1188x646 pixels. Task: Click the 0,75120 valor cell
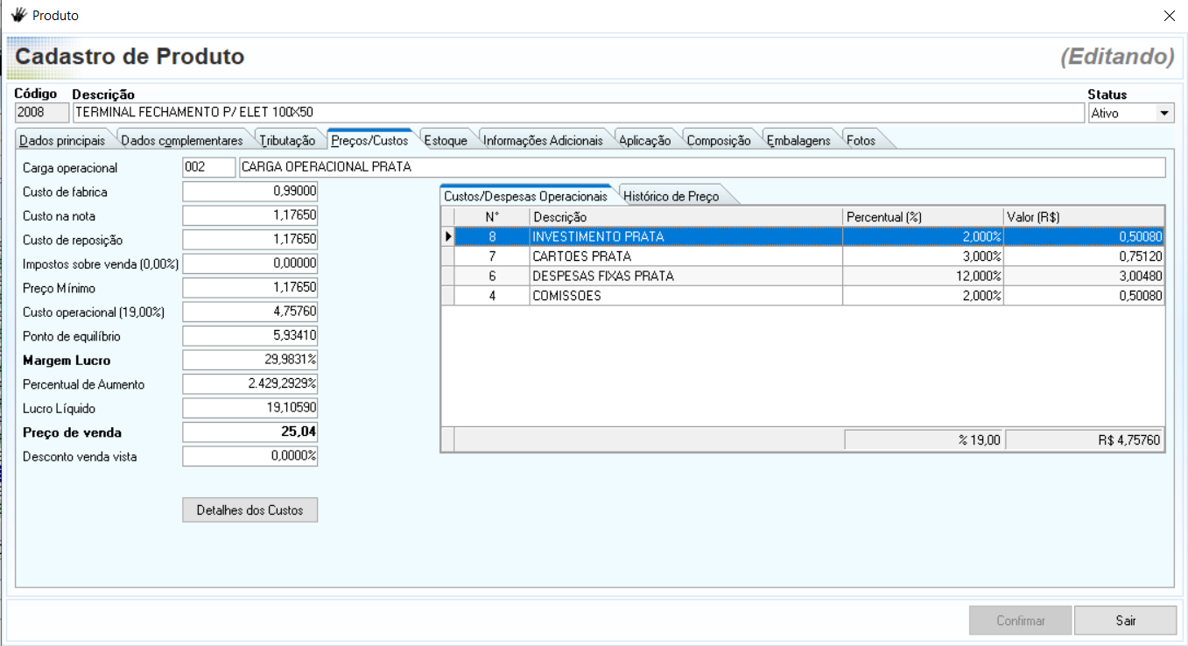point(1085,256)
